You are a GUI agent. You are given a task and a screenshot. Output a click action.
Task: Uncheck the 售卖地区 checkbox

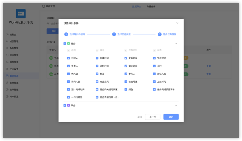click(126, 81)
